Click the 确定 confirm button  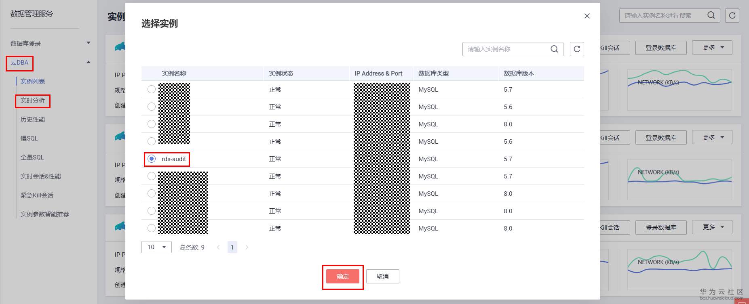343,277
